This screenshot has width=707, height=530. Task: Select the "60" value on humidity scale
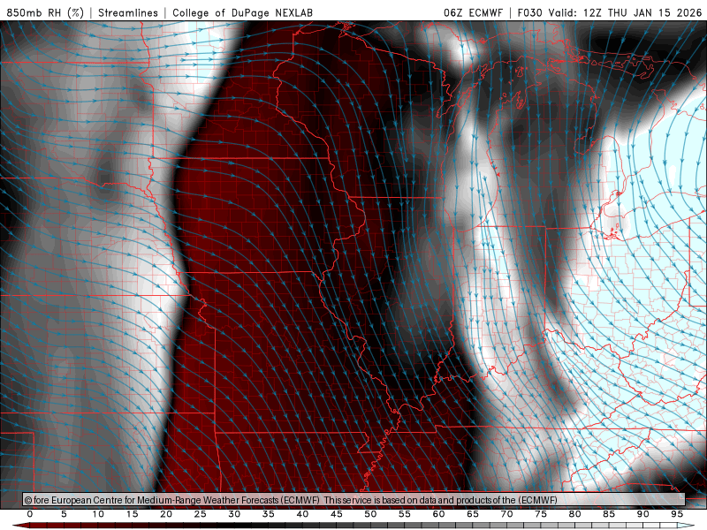[x=438, y=514]
